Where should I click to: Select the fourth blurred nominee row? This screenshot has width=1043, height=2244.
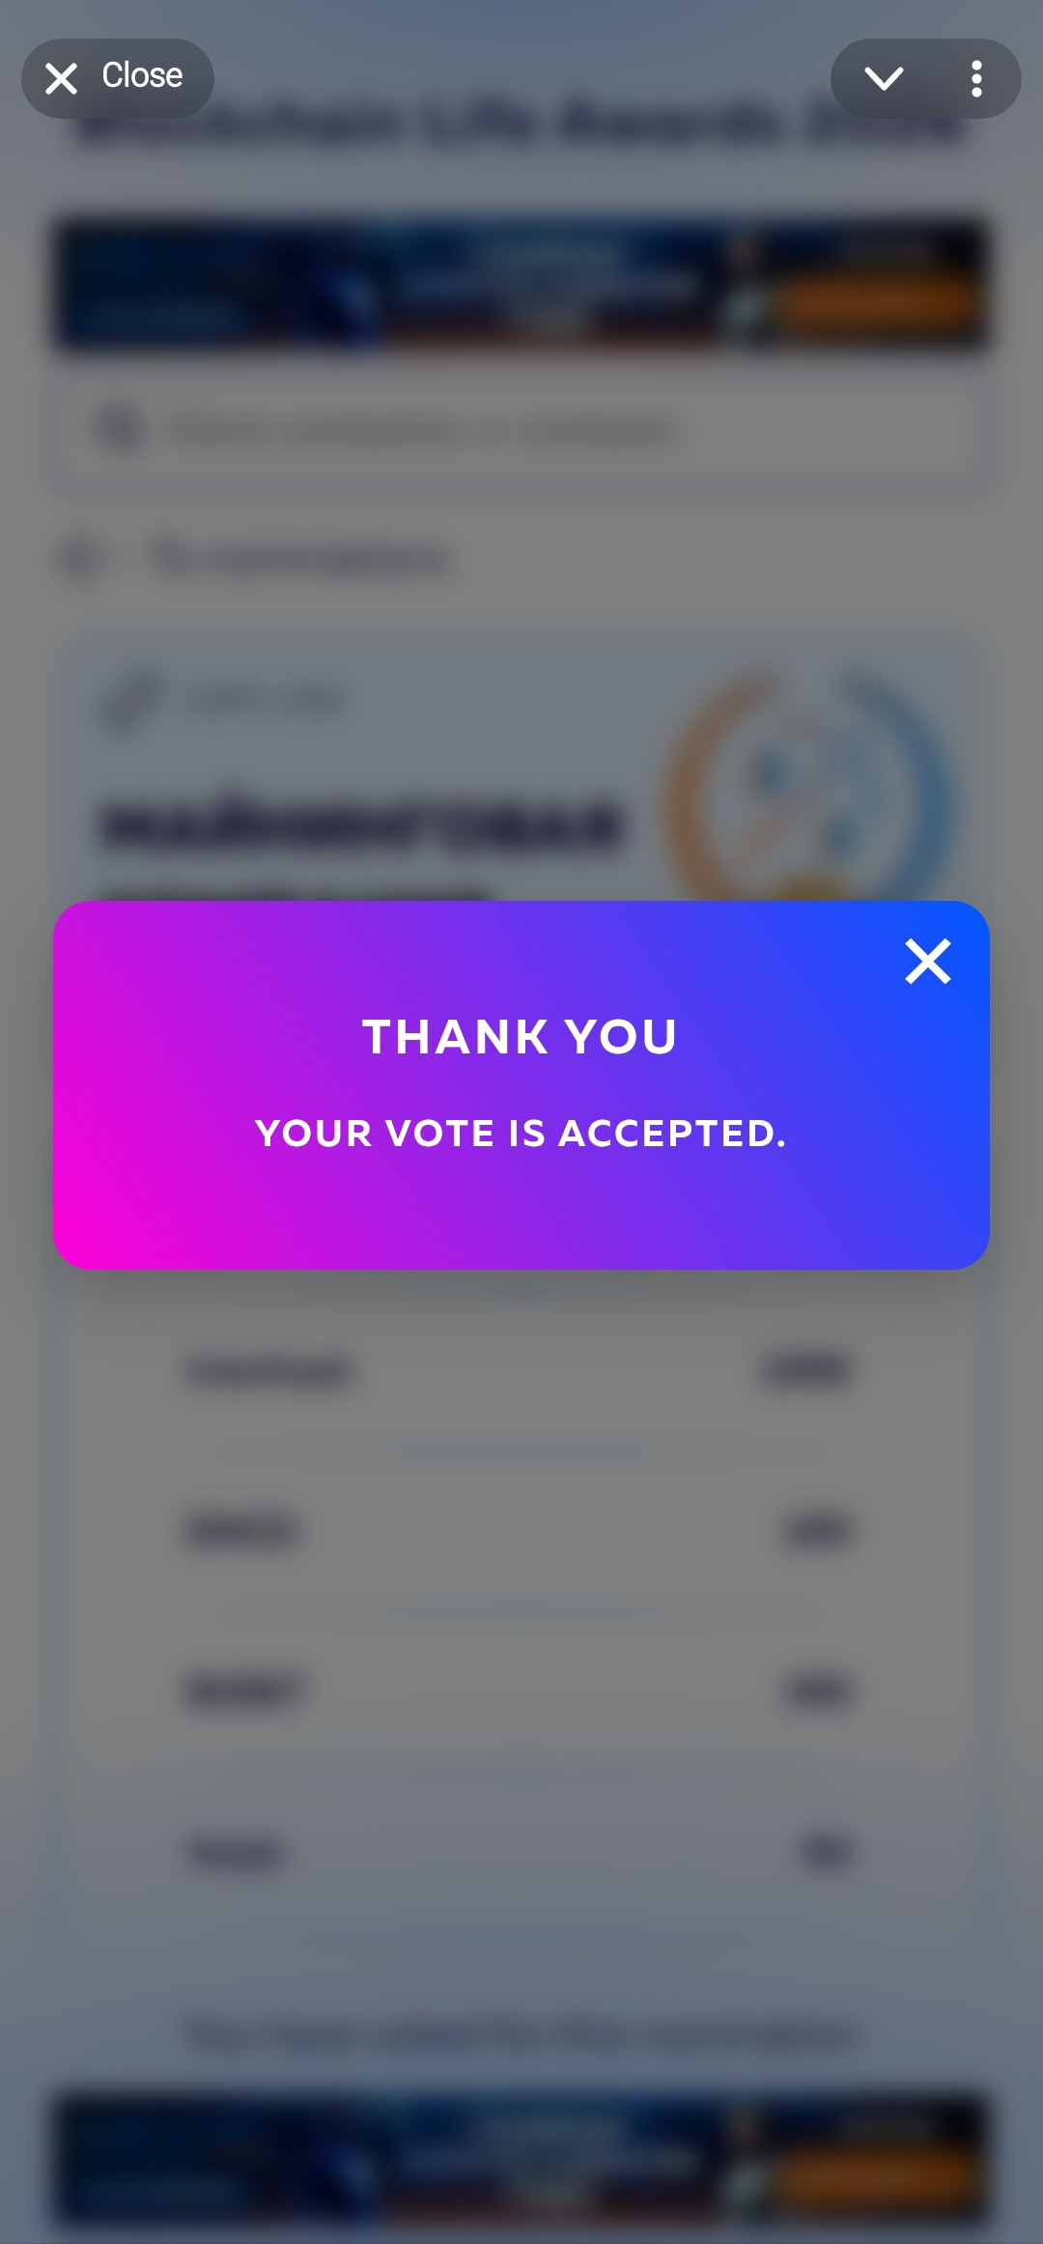pos(521,1854)
